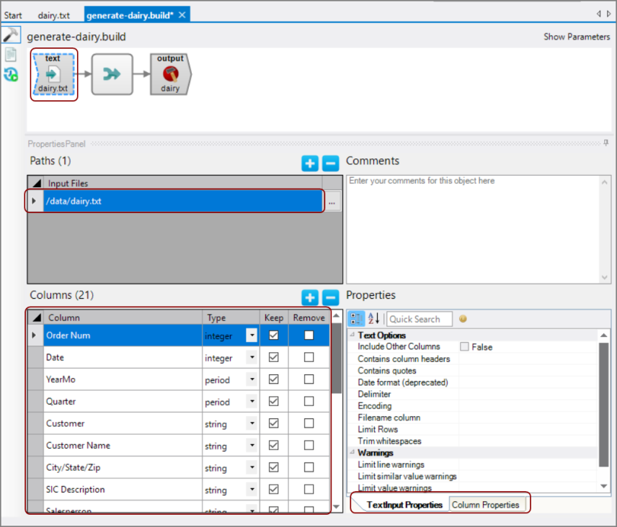617x527 pixels.
Task: Select the dairy.txt text input node
Action: pos(53,74)
